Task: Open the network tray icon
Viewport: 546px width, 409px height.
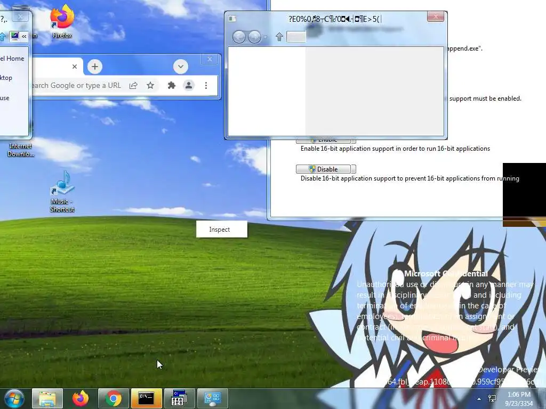Action: tap(492, 398)
